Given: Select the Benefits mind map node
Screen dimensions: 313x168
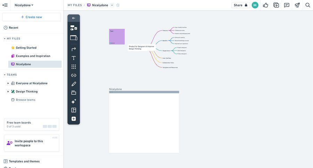Looking at the screenshot, I should 165,41.
